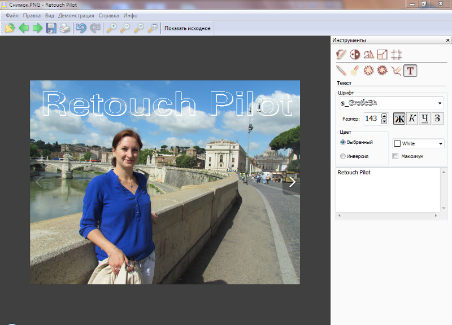This screenshot has width=452, height=325.
Task: Enable the Максимум checkbox
Action: (x=395, y=156)
